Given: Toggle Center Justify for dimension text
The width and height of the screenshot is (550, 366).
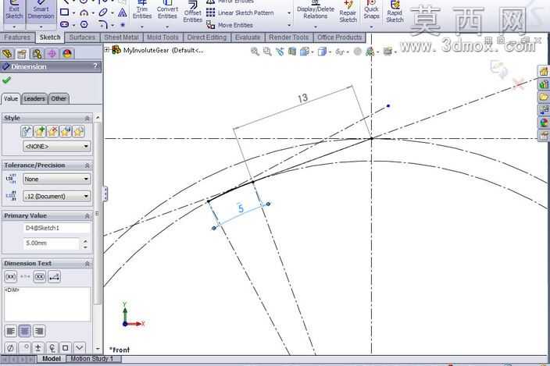Looking at the screenshot, I should [24, 331].
